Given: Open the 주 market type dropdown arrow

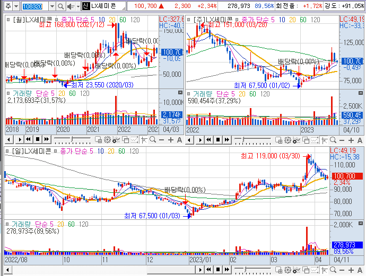Looking at the screenshot, I should 16,6.
